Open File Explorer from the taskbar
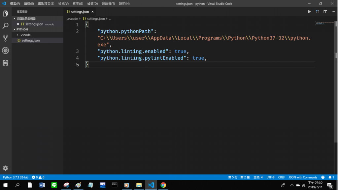The image size is (338, 190). point(139,185)
